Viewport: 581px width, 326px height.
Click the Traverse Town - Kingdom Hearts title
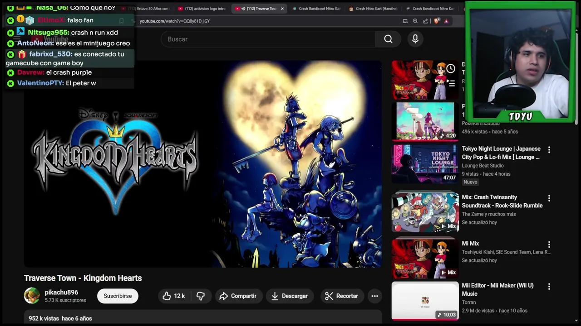pyautogui.click(x=83, y=278)
